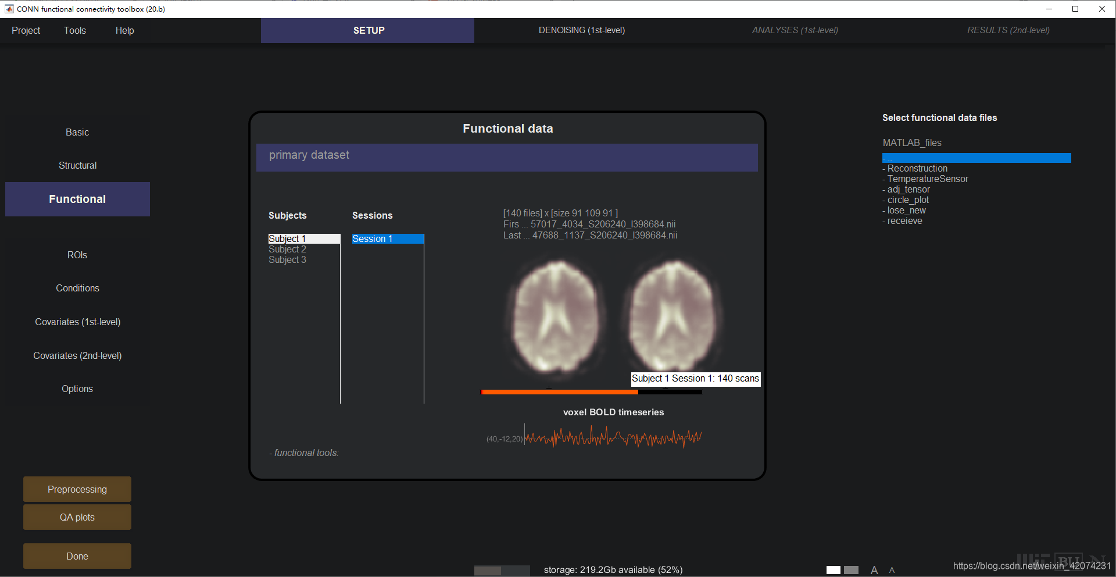
Task: Click the left brain scan preview
Action: click(557, 318)
